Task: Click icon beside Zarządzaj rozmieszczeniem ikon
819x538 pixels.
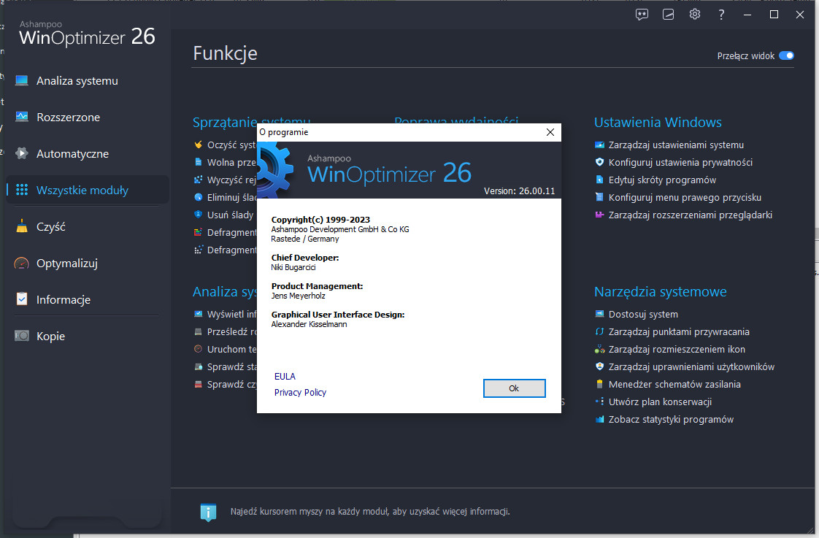Action: point(599,349)
